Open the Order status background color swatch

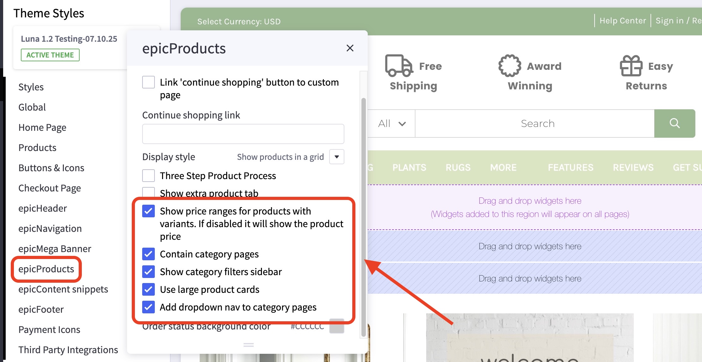pos(336,326)
